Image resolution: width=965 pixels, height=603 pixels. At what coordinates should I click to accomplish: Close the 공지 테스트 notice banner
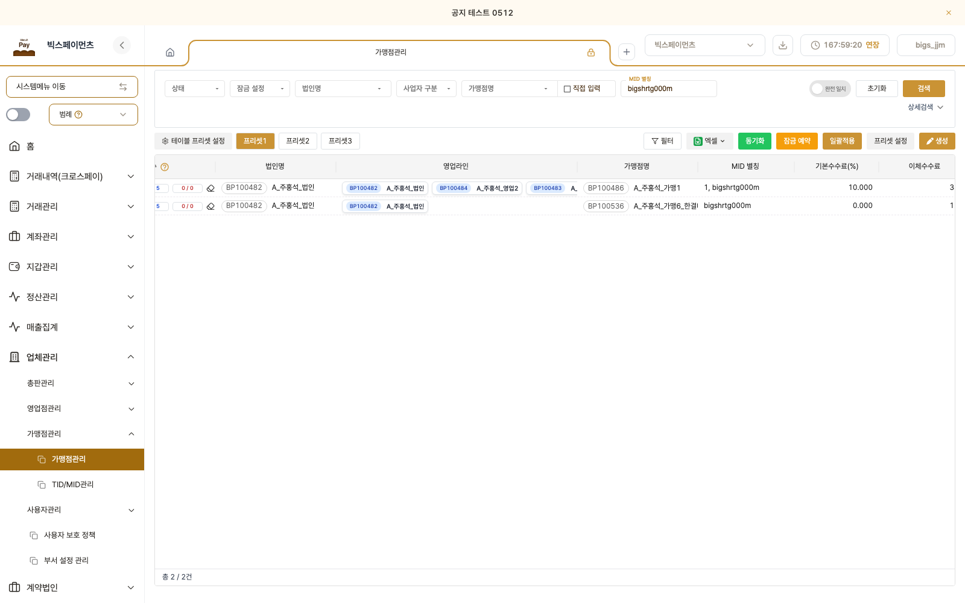click(x=949, y=13)
